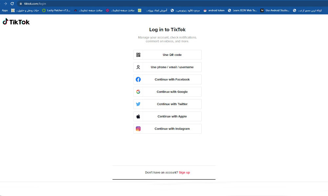
Task: Click the Facebook logo icon
Action: tap(138, 79)
